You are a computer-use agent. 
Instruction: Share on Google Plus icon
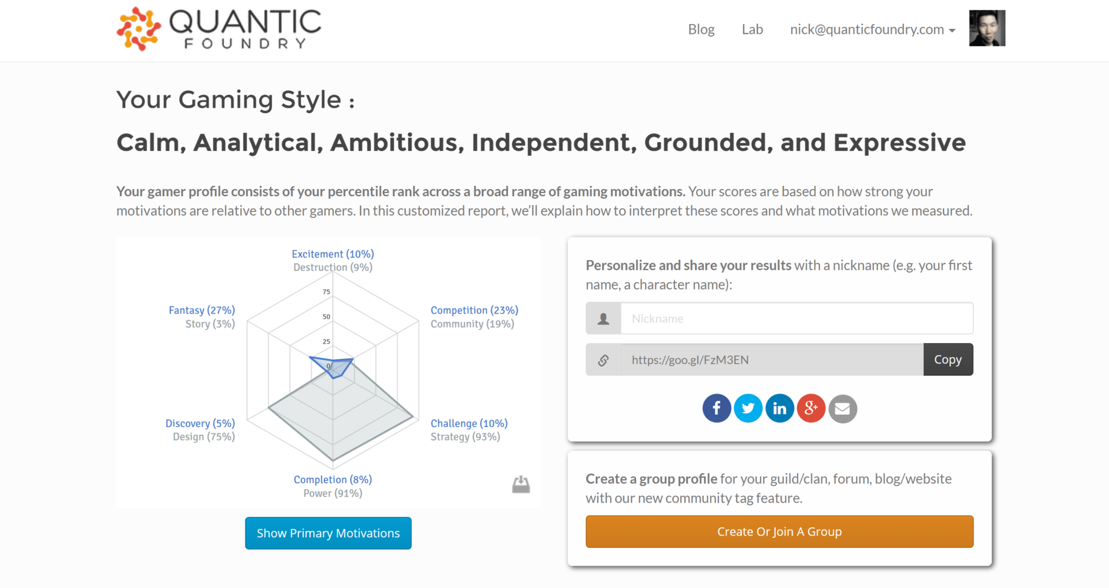[x=811, y=409]
